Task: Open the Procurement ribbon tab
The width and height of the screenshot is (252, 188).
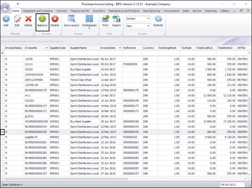Action: tap(171, 11)
